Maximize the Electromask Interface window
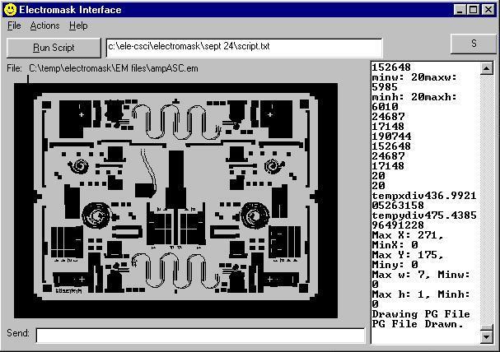500x352 pixels. (474, 10)
